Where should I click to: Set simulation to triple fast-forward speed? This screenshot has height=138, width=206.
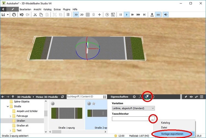[138, 15]
